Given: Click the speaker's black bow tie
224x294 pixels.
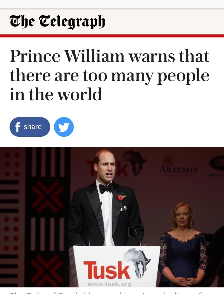Looking at the screenshot, I should (106, 188).
